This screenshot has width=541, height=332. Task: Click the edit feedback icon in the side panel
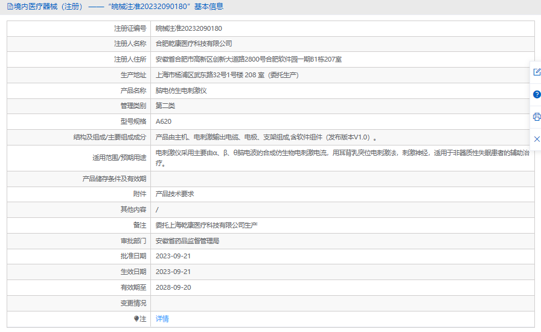coord(537,72)
